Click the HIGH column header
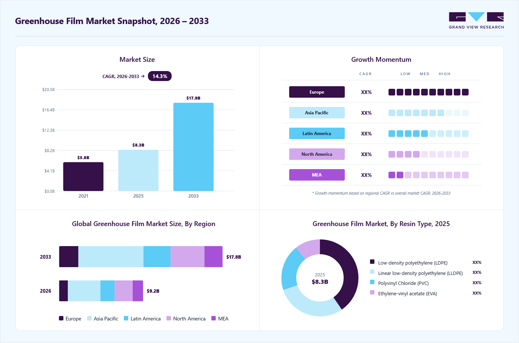This screenshot has height=343, width=519. (x=444, y=74)
